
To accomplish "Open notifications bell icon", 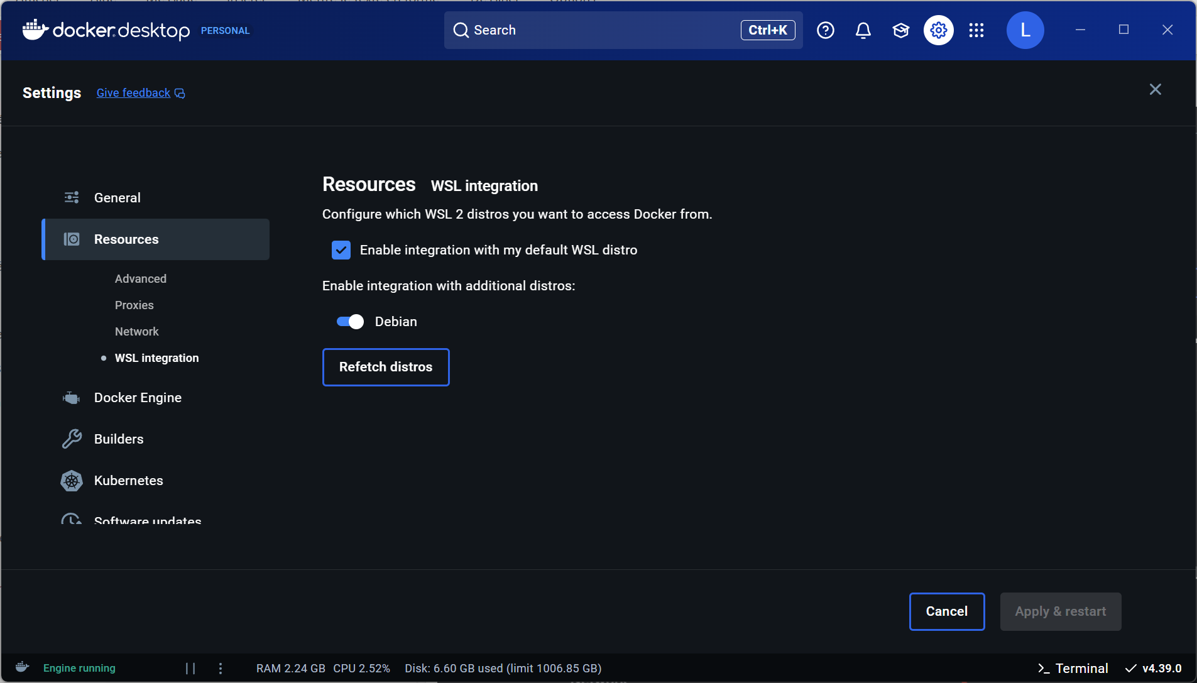I will click(x=863, y=30).
